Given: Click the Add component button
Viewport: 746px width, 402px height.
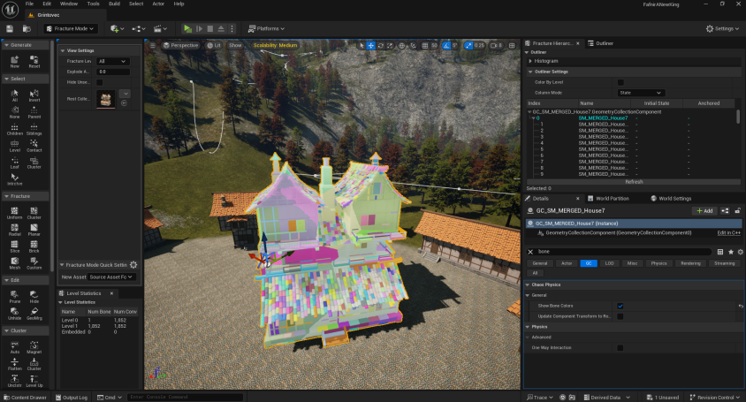Looking at the screenshot, I should coord(704,211).
